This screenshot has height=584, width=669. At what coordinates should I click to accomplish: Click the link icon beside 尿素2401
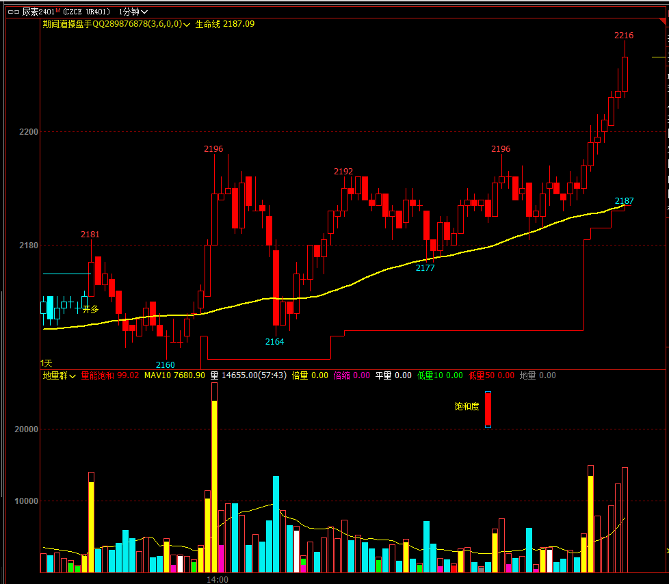pyautogui.click(x=14, y=12)
